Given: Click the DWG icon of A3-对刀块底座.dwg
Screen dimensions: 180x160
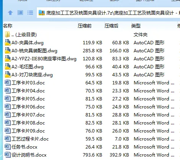Looking at the screenshot, I should pyautogui.click(x=8, y=74).
